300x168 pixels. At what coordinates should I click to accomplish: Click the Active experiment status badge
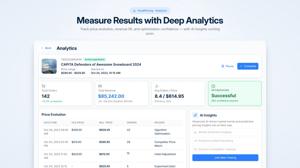coord(95,59)
